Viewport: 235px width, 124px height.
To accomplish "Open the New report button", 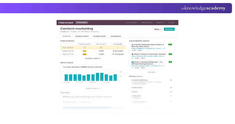I will (x=82, y=22).
